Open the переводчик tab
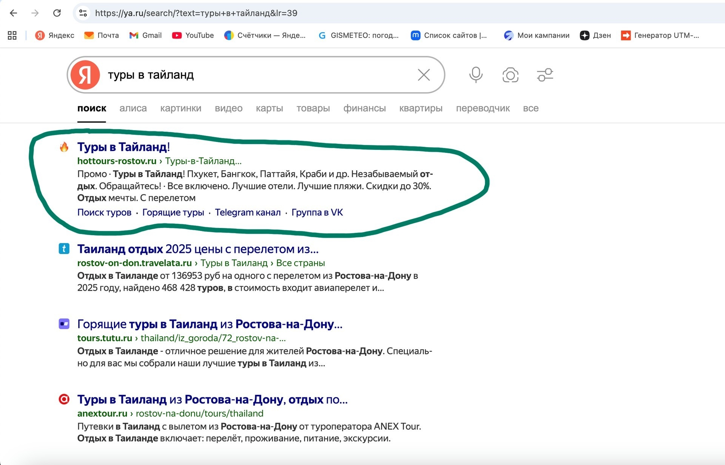The image size is (725, 465). click(x=483, y=108)
